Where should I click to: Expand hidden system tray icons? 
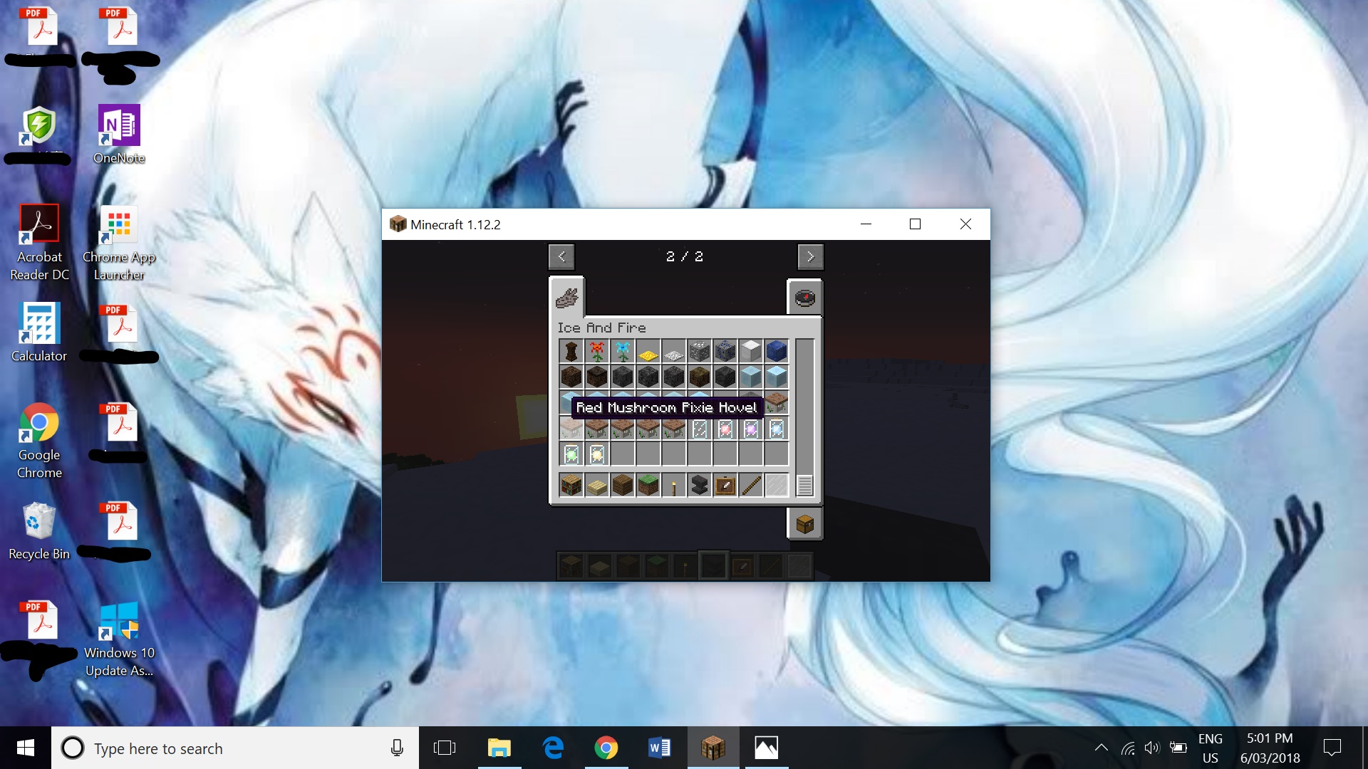click(1101, 748)
